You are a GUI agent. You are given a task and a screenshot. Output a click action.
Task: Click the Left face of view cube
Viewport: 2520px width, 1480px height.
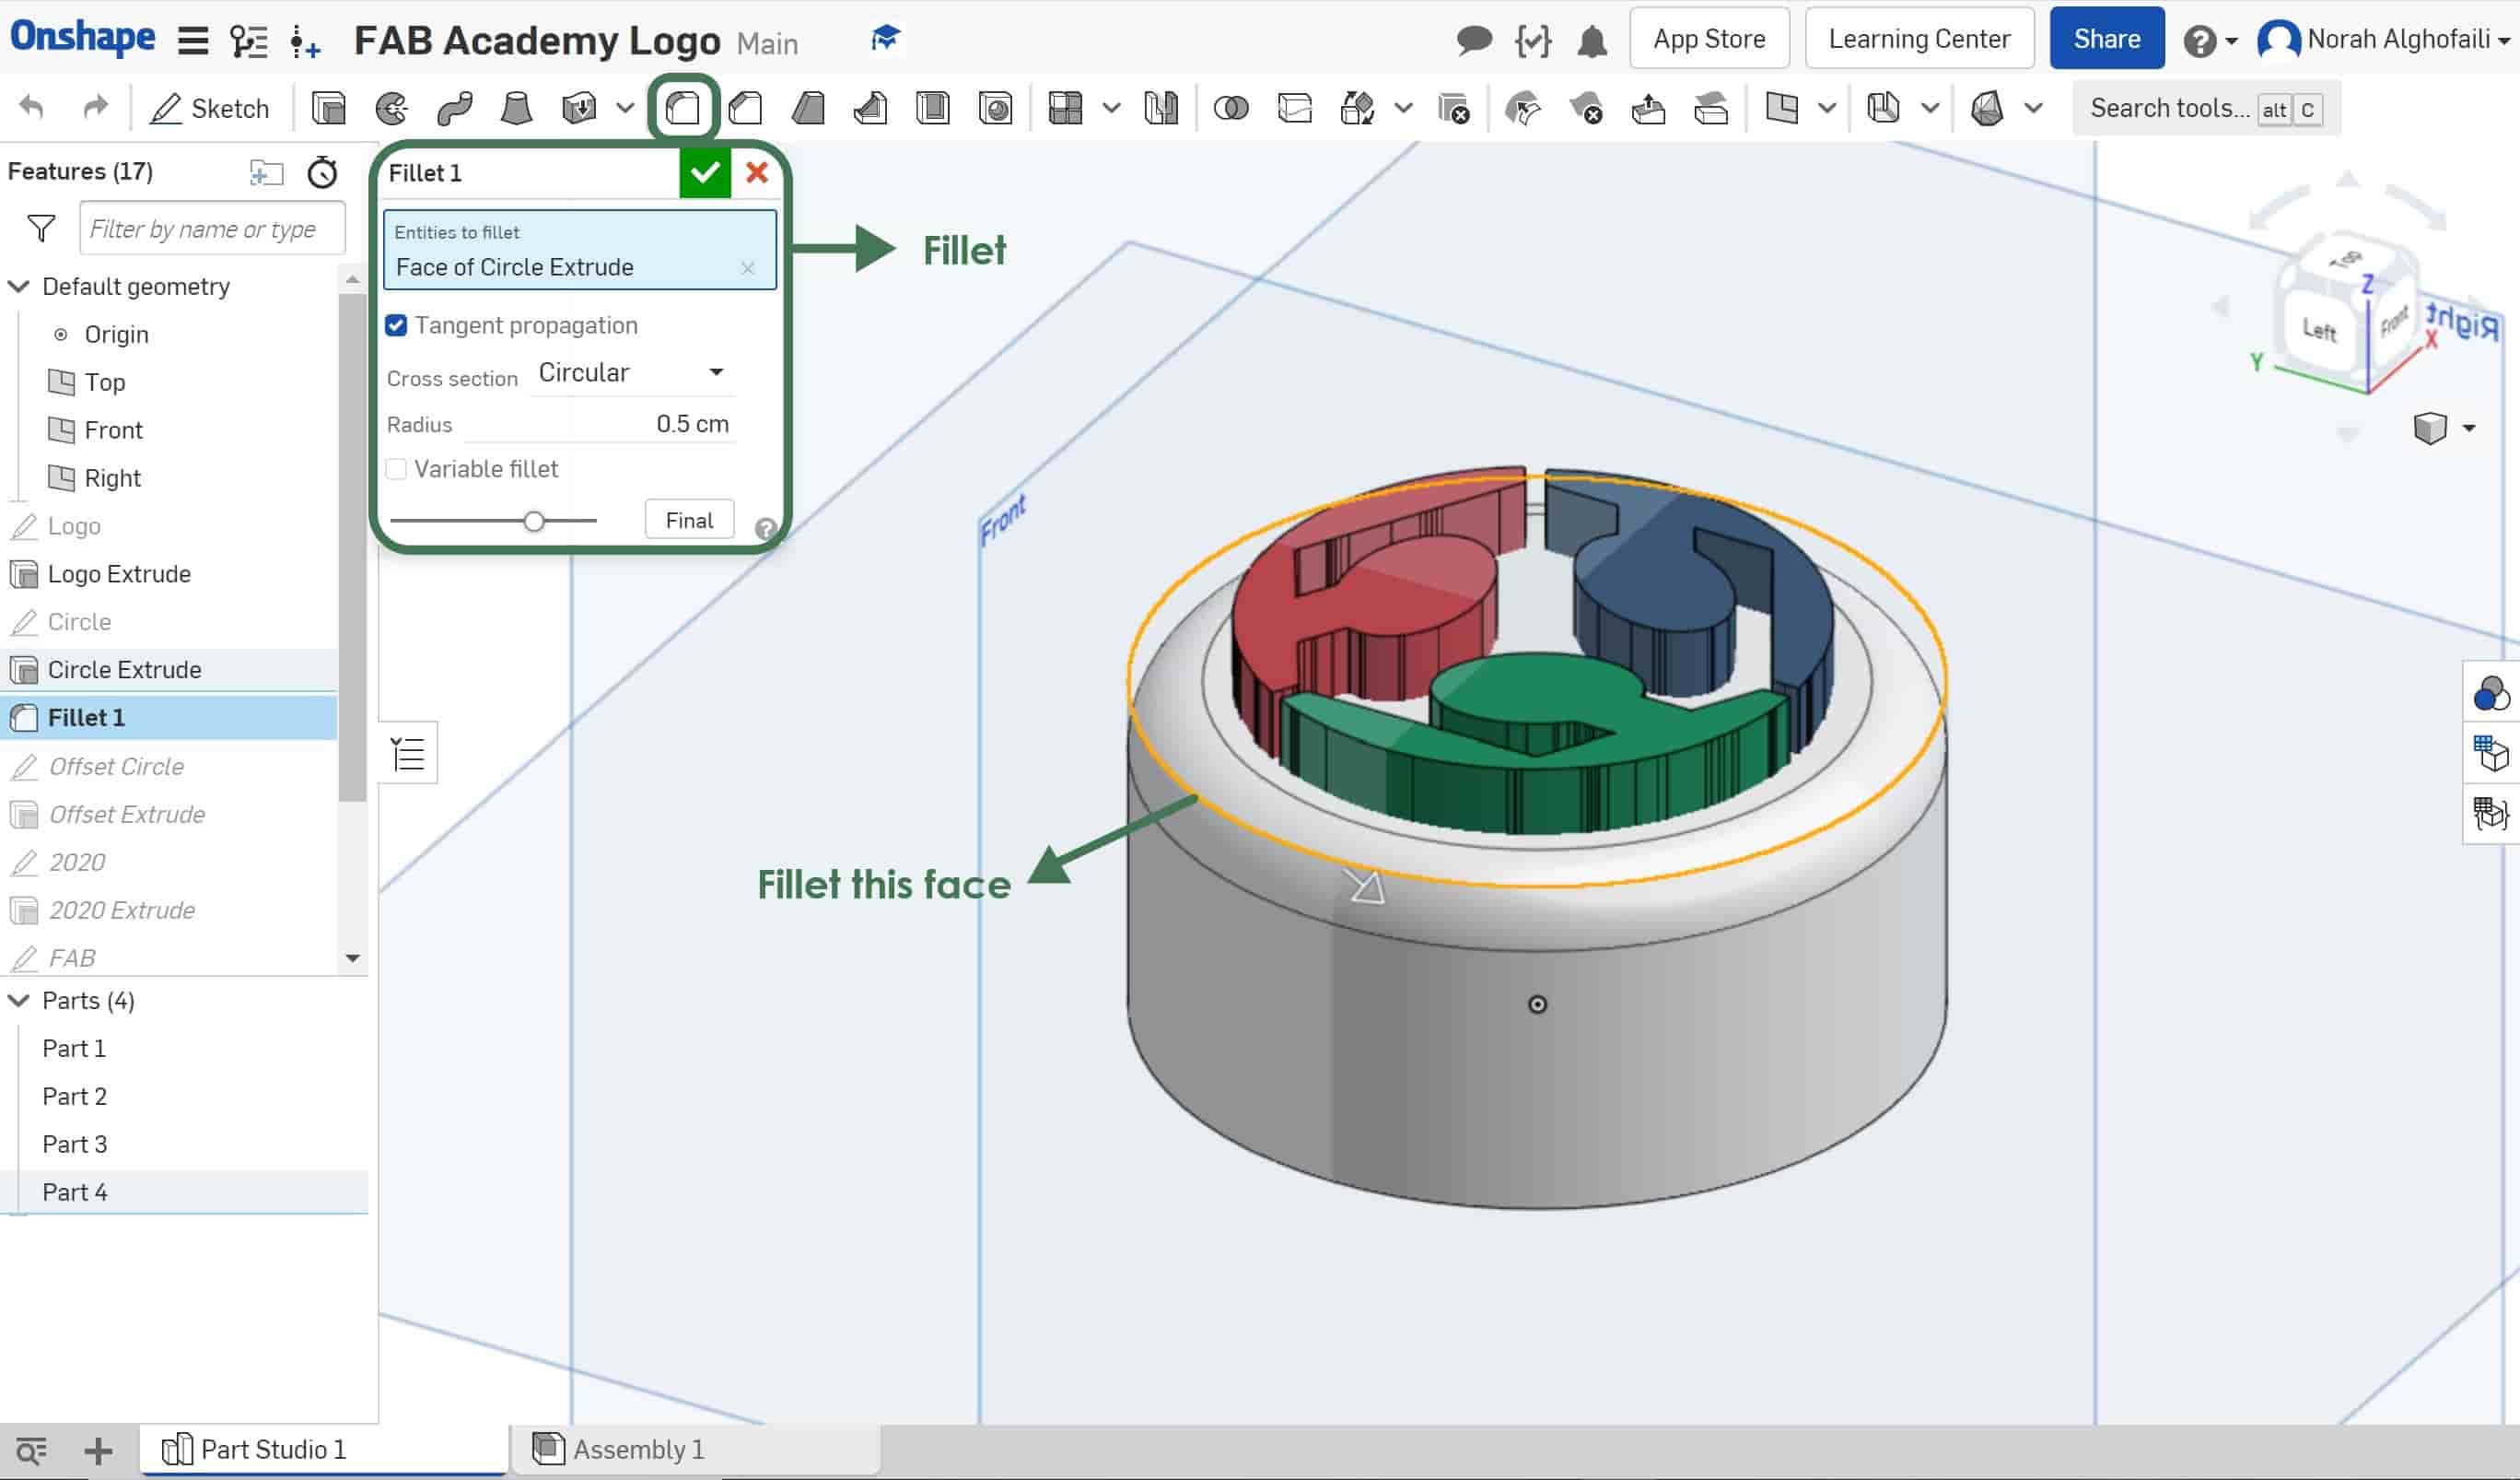2320,329
